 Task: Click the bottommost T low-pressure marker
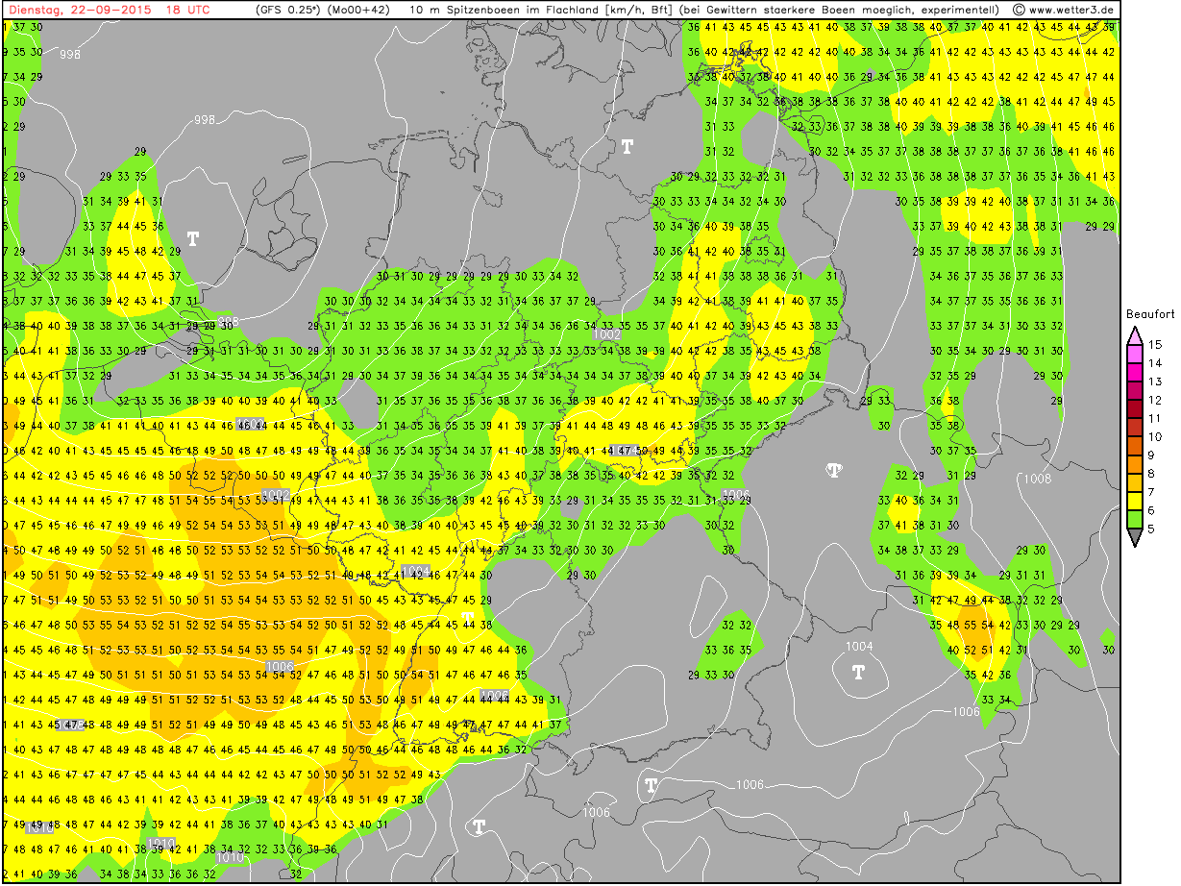click(479, 826)
